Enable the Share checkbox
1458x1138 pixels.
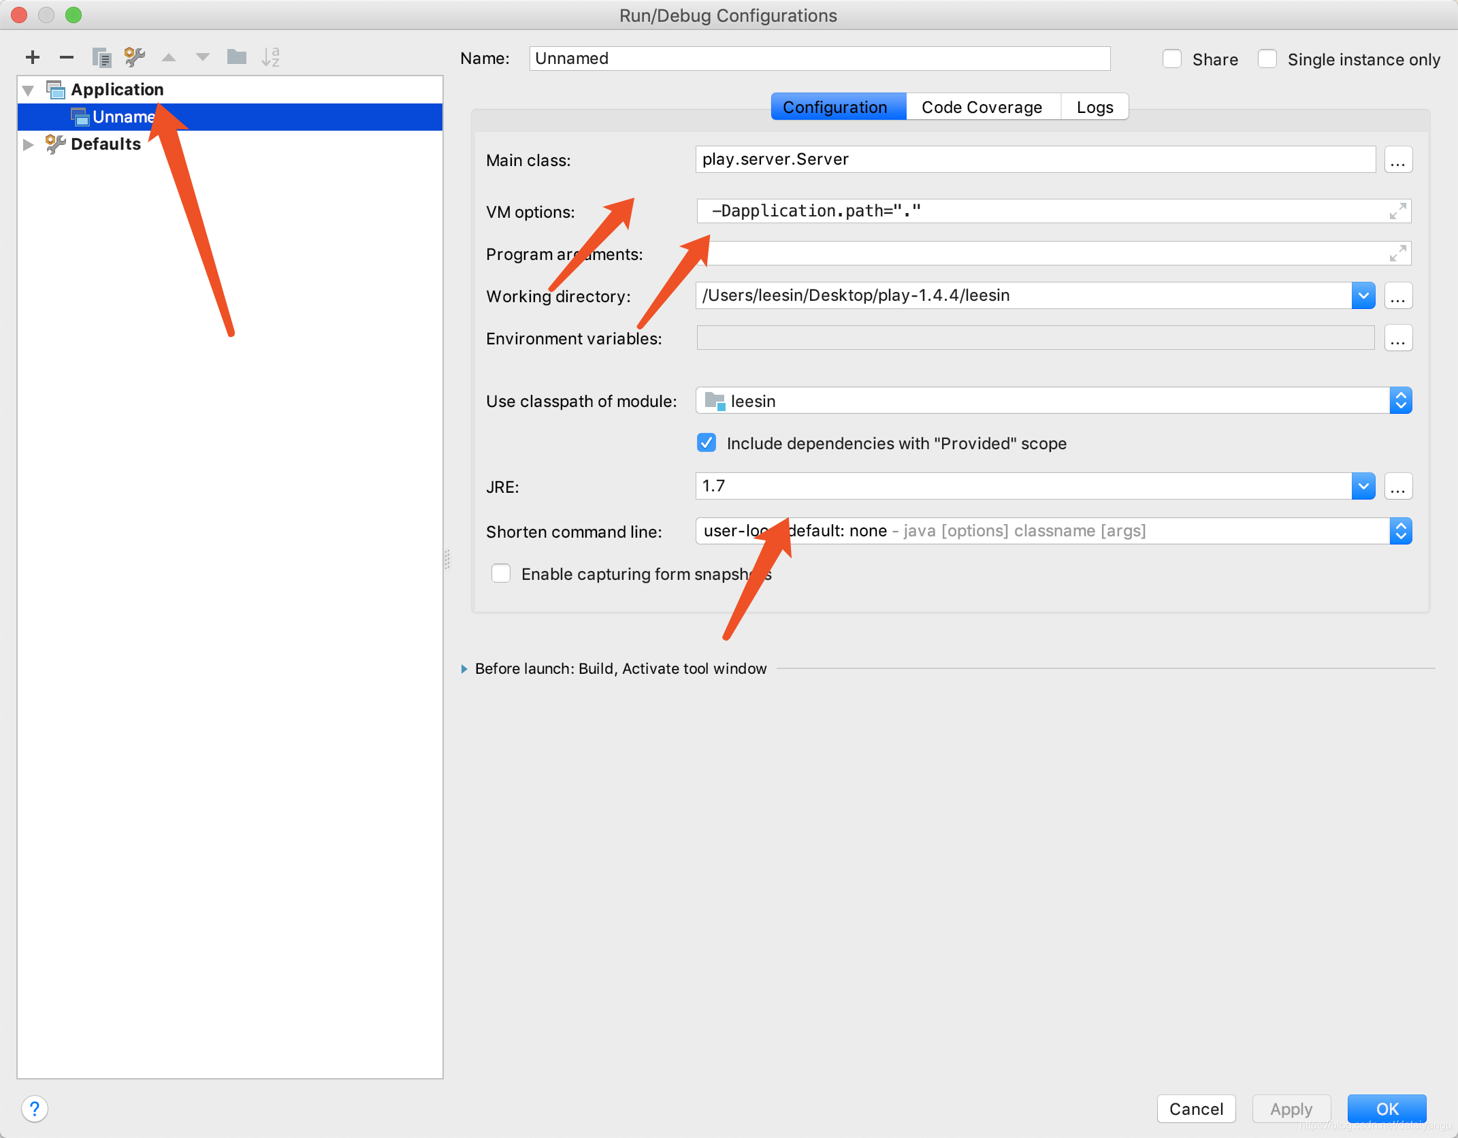(1171, 59)
